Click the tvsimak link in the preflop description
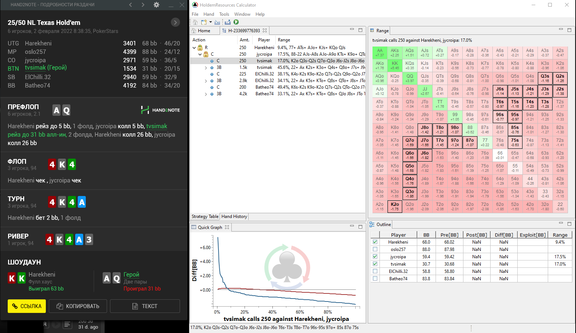576x333 pixels. [x=157, y=126]
